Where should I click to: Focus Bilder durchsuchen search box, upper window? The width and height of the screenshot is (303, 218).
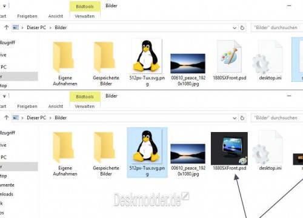(x=277, y=28)
